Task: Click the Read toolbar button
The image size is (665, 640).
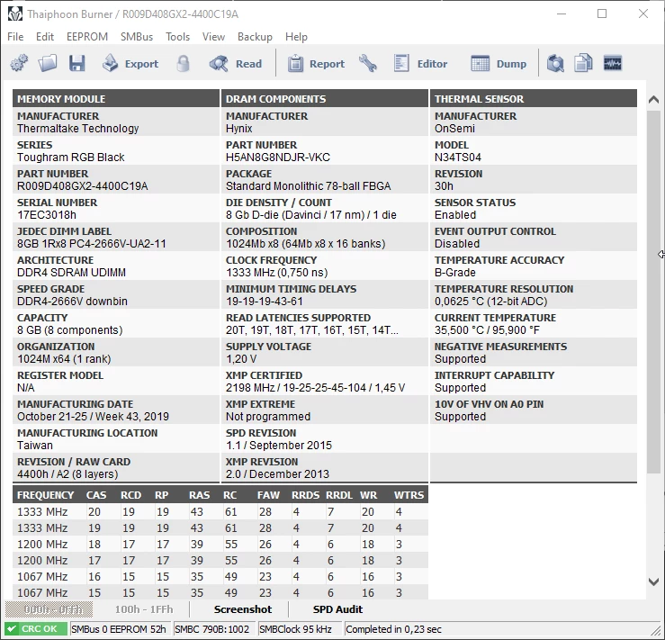Action: (236, 64)
